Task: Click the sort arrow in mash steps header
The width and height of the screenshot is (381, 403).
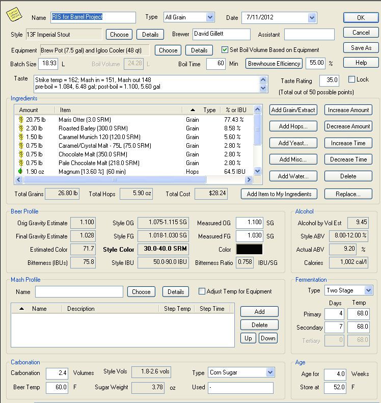Action: [x=21, y=309]
